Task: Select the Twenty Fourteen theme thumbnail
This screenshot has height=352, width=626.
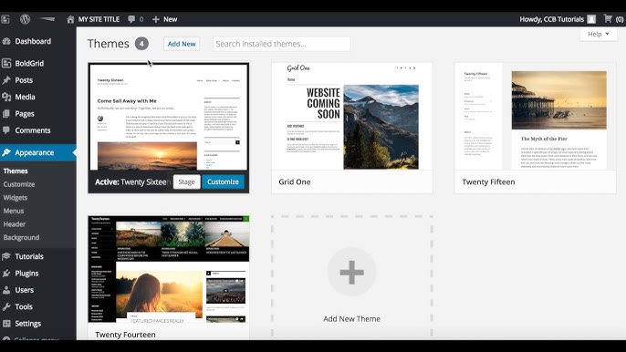Action: tap(169, 269)
